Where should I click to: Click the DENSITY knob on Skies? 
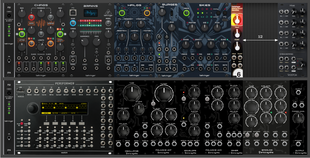coord(198,45)
